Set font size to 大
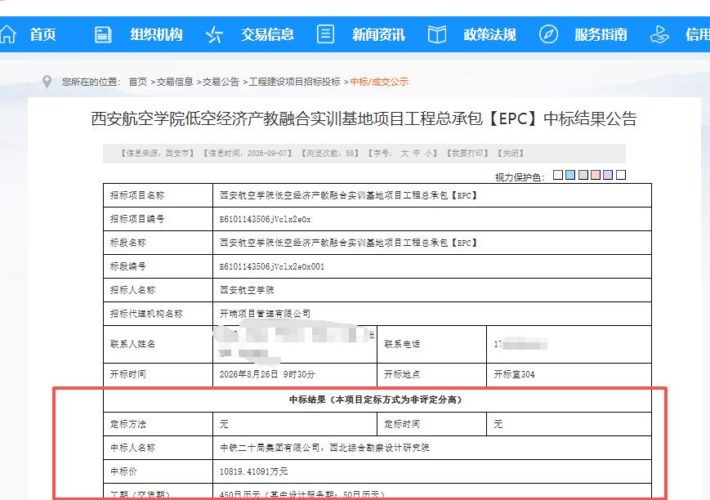The height and width of the screenshot is (500, 710). click(x=404, y=154)
